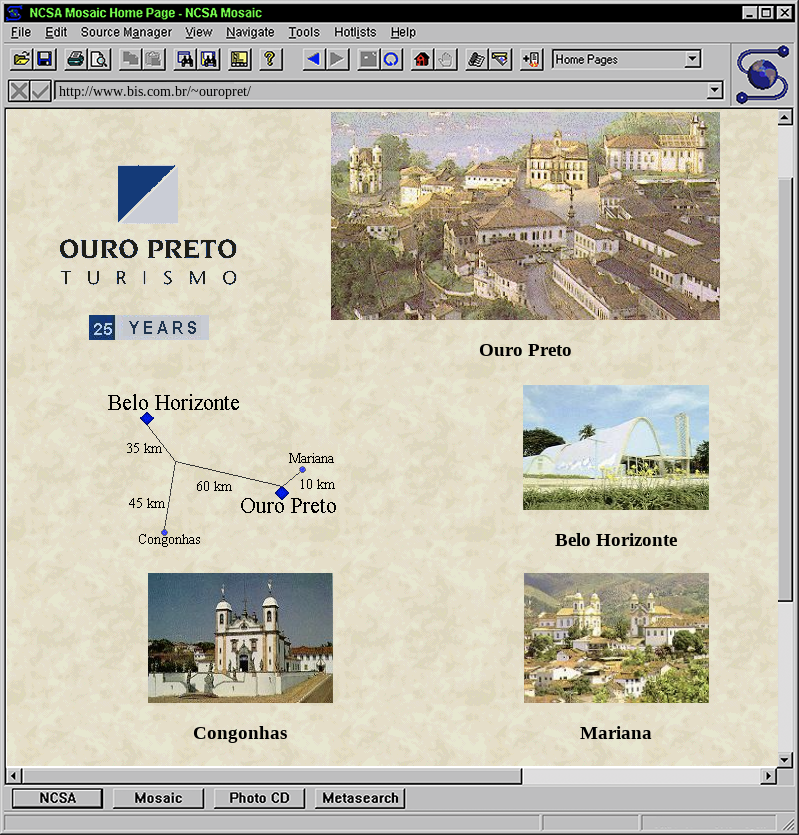Expand the URL address history dropdown
799x835 pixels.
point(714,91)
